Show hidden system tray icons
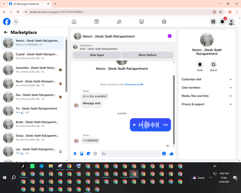 [x=210, y=178]
